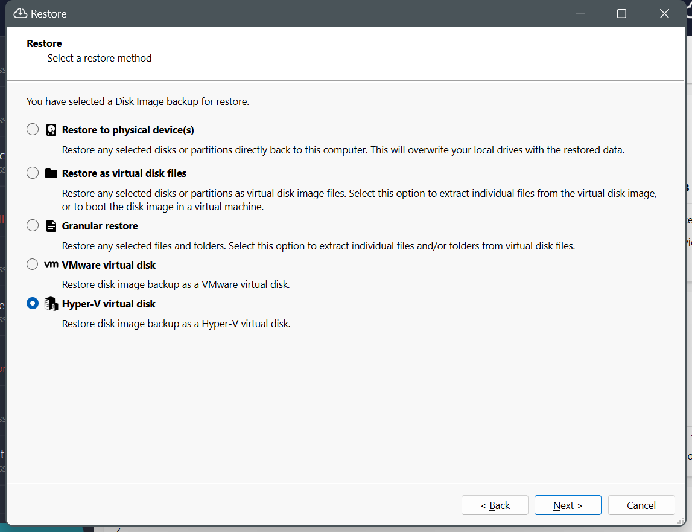This screenshot has width=692, height=532.
Task: Click the 'VMware virtual disk' option label
Action: (x=109, y=265)
